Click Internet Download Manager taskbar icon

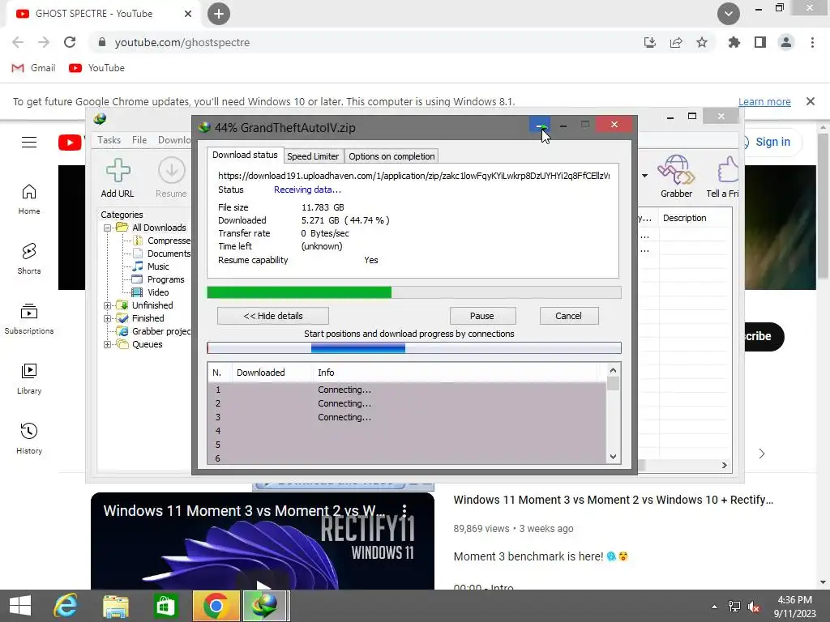266,606
